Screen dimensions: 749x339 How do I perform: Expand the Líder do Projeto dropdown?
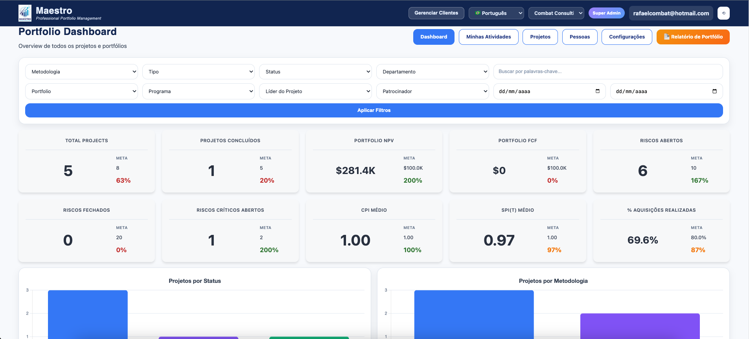[315, 92]
